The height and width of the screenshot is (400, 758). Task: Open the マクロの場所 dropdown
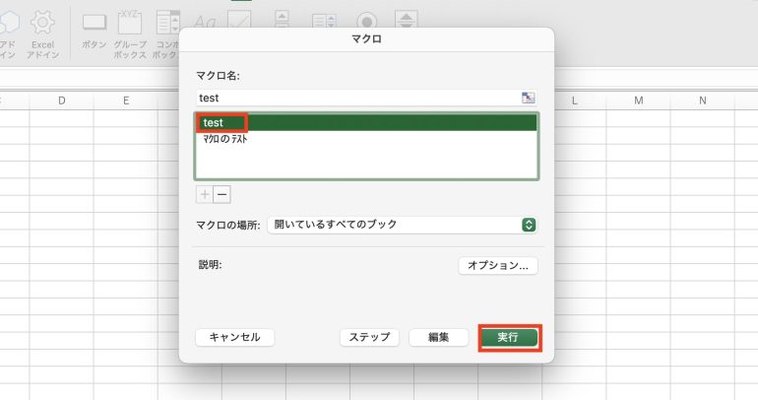pyautogui.click(x=403, y=225)
